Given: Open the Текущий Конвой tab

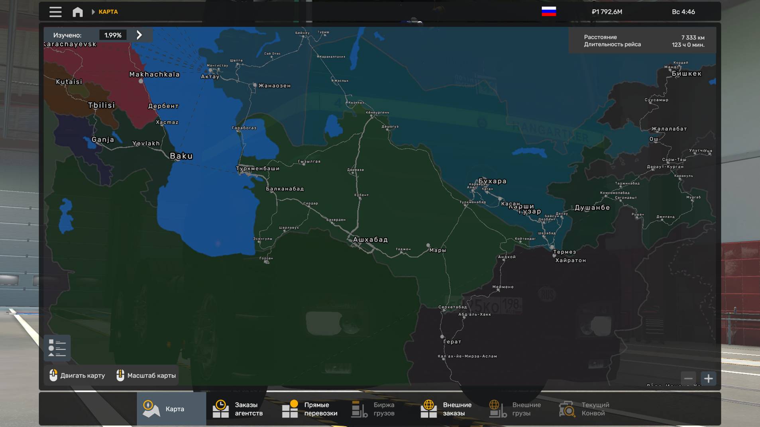Looking at the screenshot, I should coord(587,409).
